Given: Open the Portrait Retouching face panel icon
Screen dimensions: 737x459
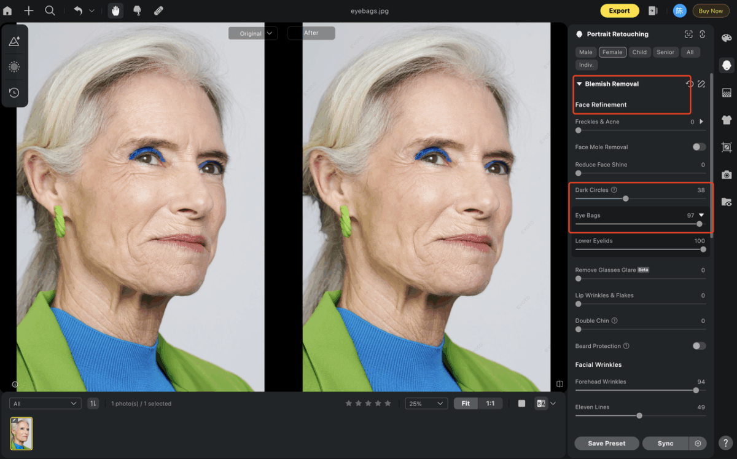Looking at the screenshot, I should 727,65.
